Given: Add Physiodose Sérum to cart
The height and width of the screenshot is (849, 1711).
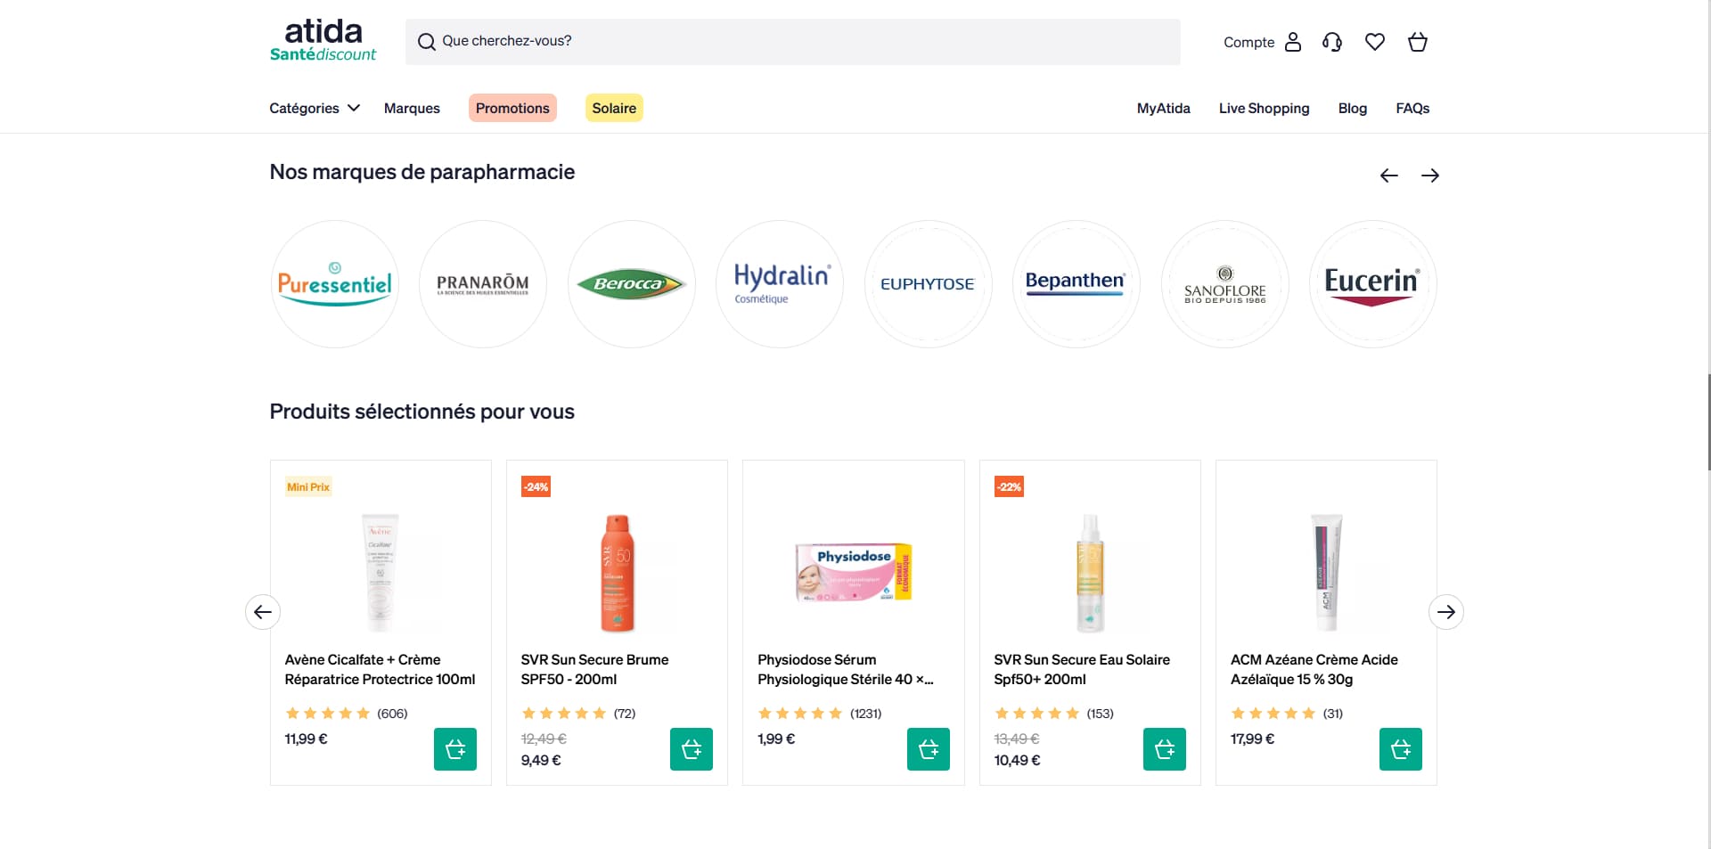Looking at the screenshot, I should click(929, 749).
